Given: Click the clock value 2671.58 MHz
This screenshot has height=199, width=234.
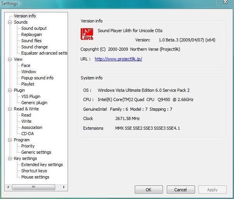Looking at the screenshot, I should 127,118.
